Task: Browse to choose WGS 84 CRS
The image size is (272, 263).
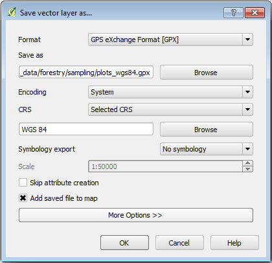Action: (206, 130)
